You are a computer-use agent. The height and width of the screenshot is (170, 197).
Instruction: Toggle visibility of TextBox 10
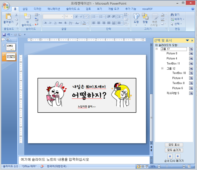tap(191, 73)
